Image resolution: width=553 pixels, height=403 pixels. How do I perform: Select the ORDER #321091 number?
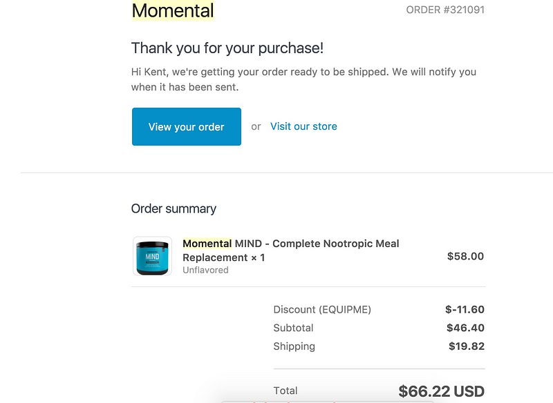[x=445, y=10]
